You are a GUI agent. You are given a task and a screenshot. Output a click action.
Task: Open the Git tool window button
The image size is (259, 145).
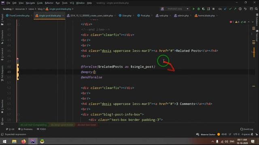pyautogui.click(x=10, y=129)
